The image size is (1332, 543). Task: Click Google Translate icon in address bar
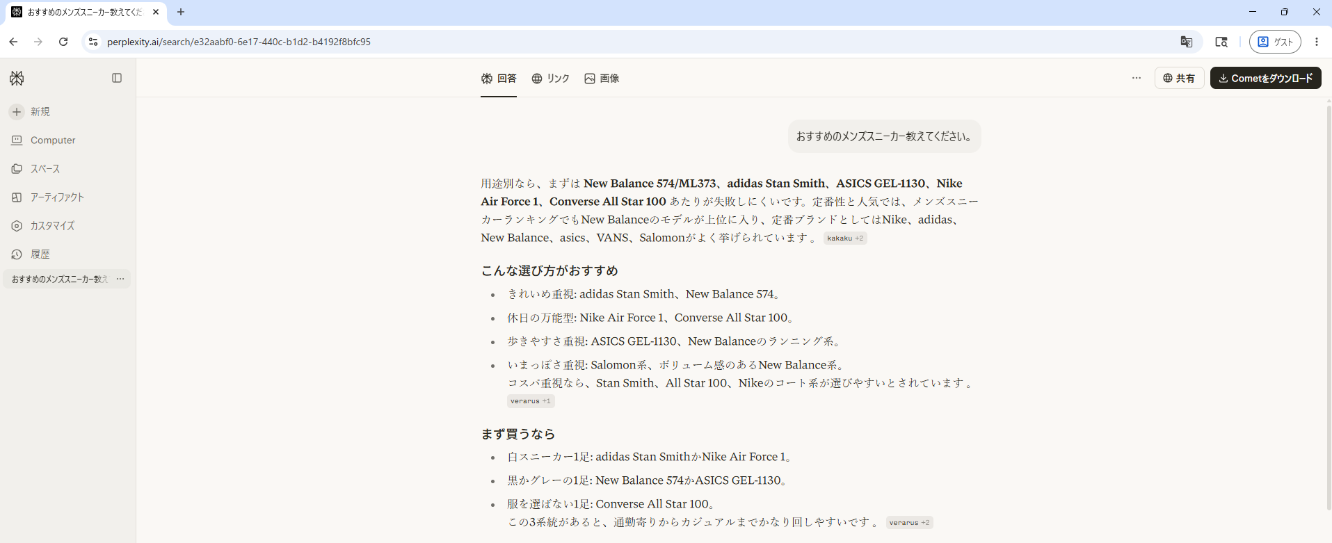pyautogui.click(x=1187, y=42)
